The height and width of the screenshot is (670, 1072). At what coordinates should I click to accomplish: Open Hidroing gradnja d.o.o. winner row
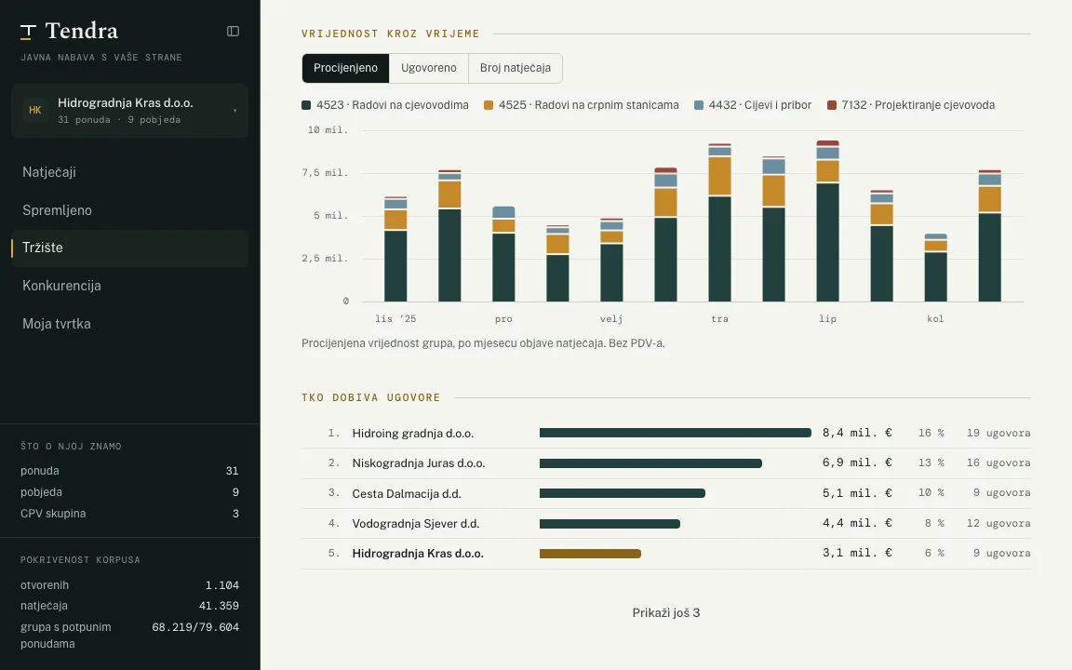[666, 434]
